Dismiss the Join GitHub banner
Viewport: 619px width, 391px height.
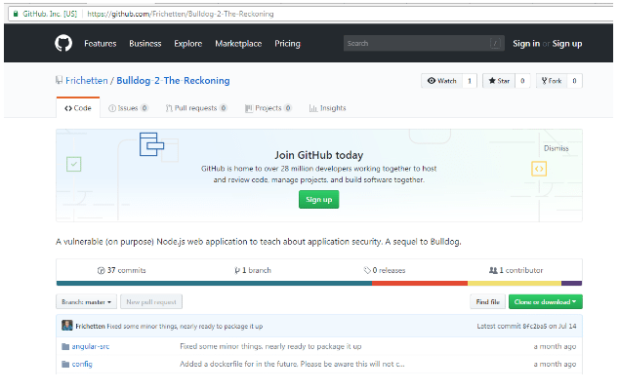coord(555,148)
